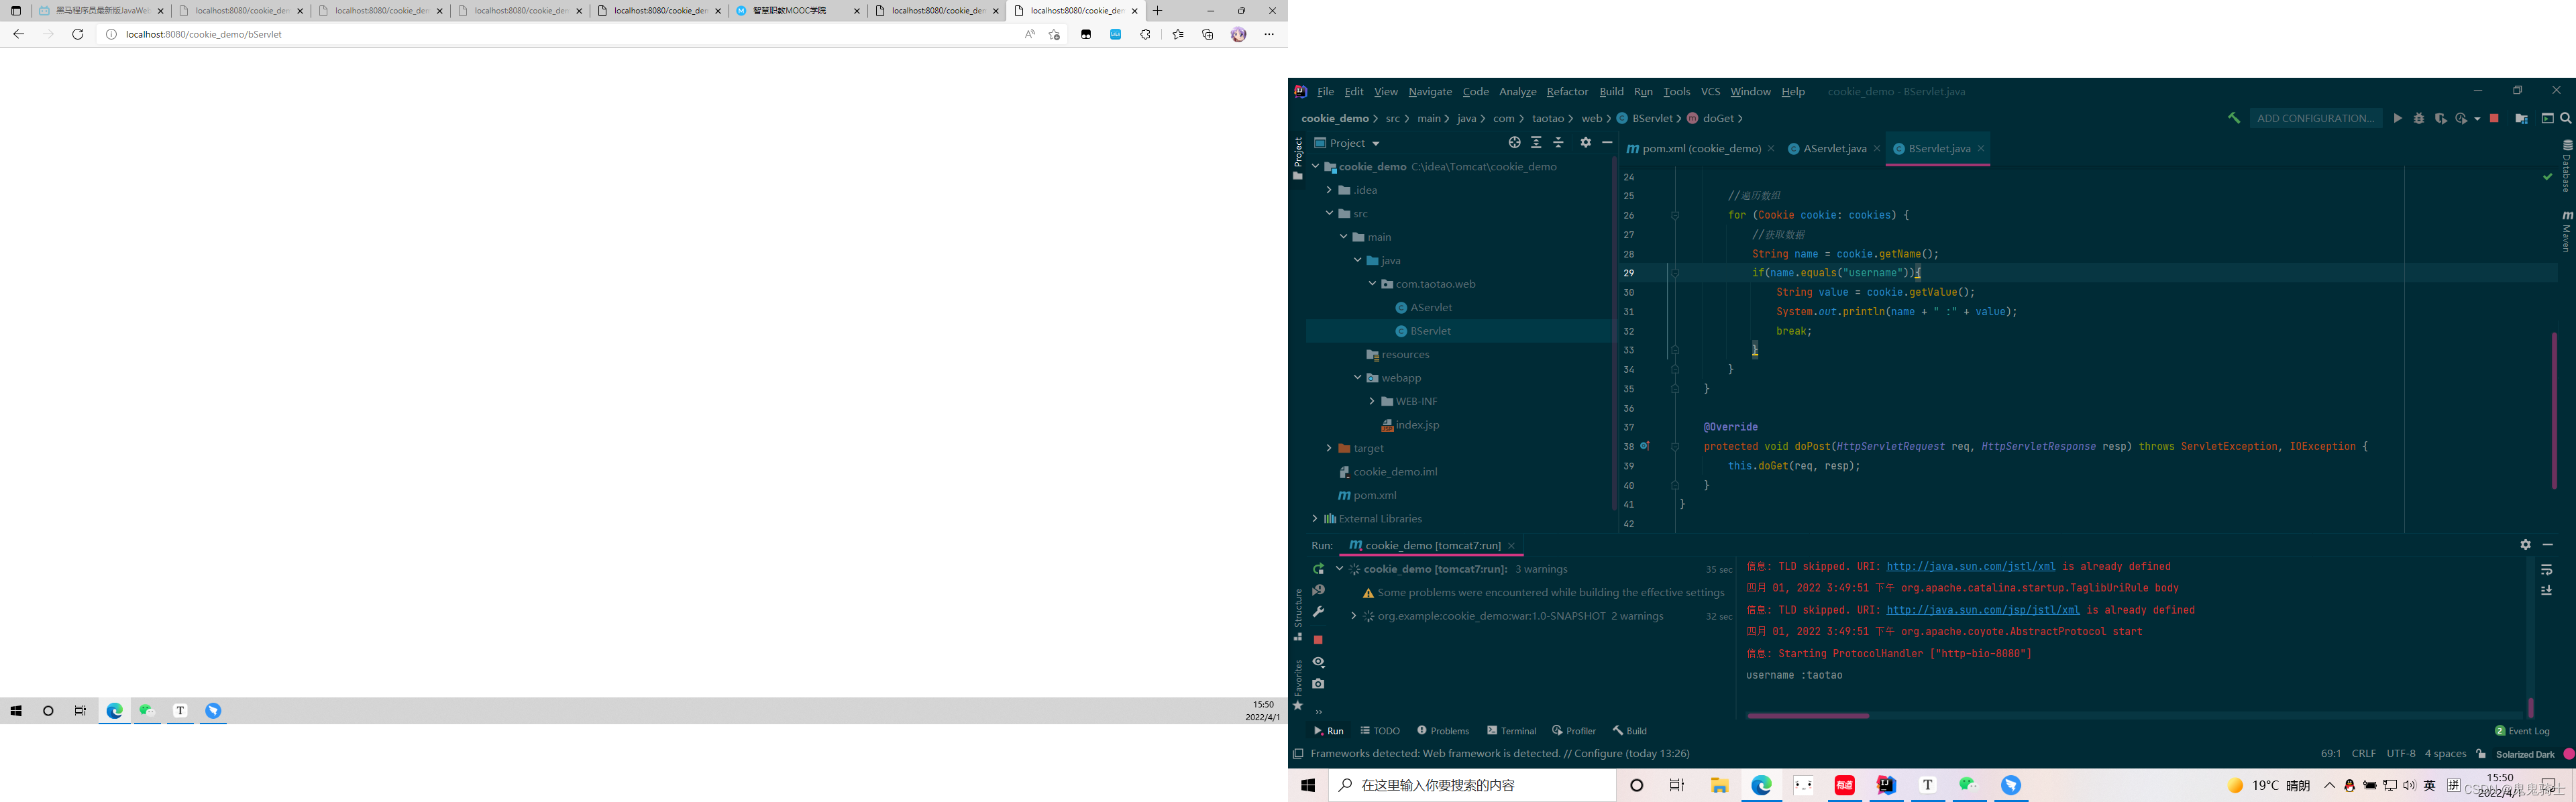Open the Refactor menu
This screenshot has height=802, width=2576.
(1567, 91)
